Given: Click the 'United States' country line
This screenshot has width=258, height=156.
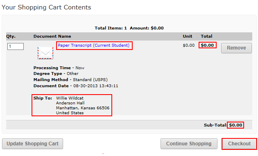Looking at the screenshot, I should pos(70,113).
